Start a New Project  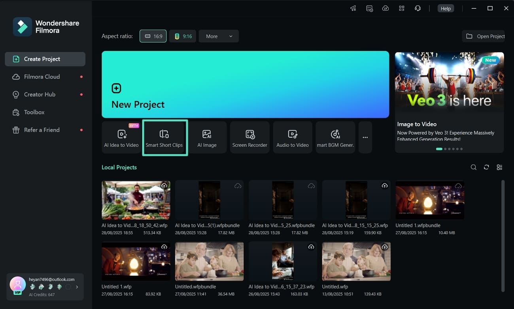coord(245,84)
